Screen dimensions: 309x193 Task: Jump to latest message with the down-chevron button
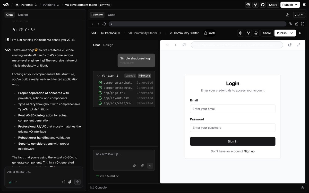coord(44,162)
